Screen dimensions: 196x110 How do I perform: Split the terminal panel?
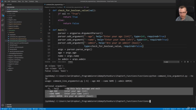tap(185, 62)
